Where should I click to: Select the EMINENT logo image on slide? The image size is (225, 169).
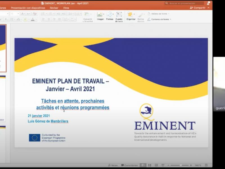165,122
